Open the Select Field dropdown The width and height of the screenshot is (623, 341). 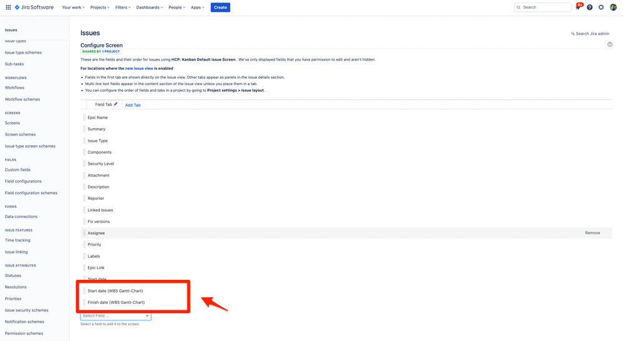[x=115, y=315]
